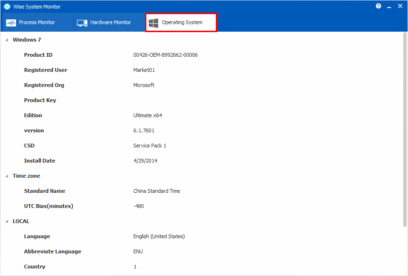Click the Hardware Monitor computer icon
The width and height of the screenshot is (408, 276).
82,23
